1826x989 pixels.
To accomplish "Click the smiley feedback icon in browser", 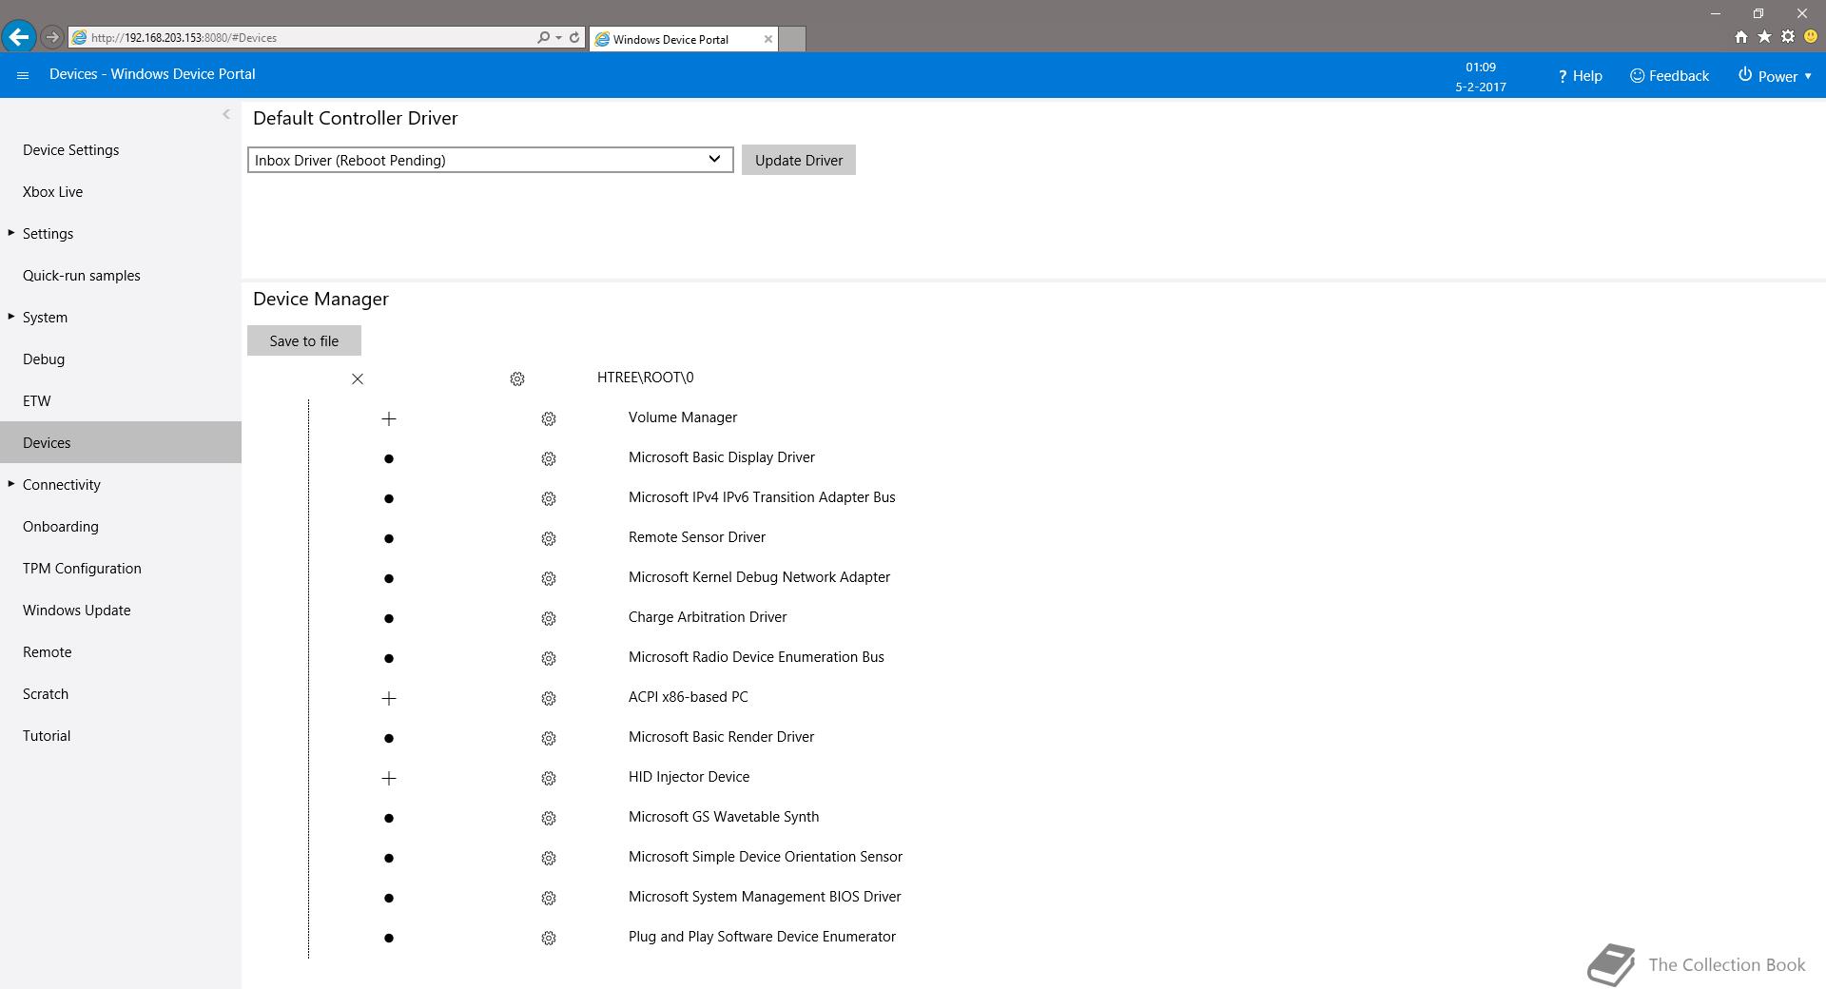I will coord(1811,37).
